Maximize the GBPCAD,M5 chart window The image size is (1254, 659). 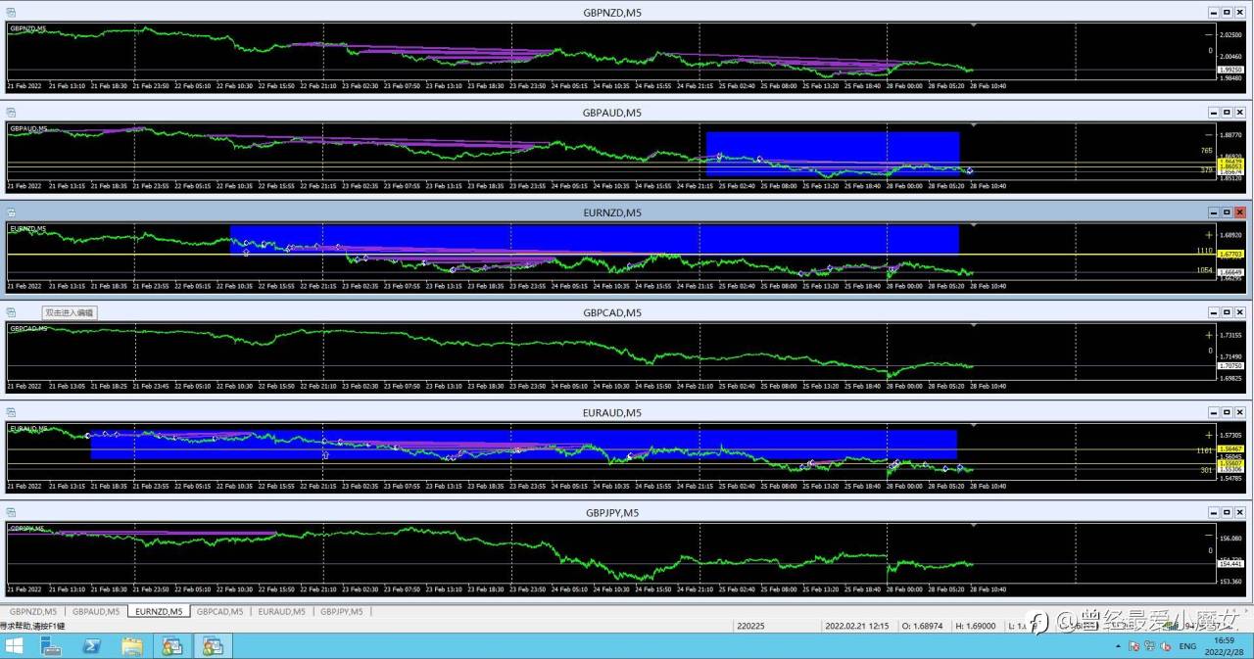[1226, 312]
